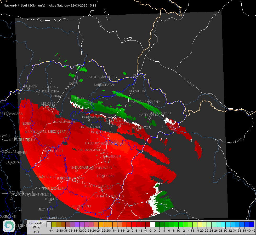256x235 pixels.
Task: Click the KAZINCBARCIKA label
Action: pyautogui.click(x=46, y=91)
